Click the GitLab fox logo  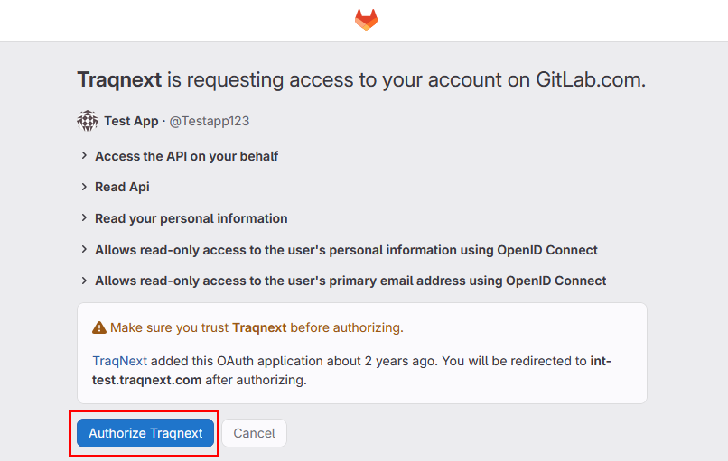[366, 20]
